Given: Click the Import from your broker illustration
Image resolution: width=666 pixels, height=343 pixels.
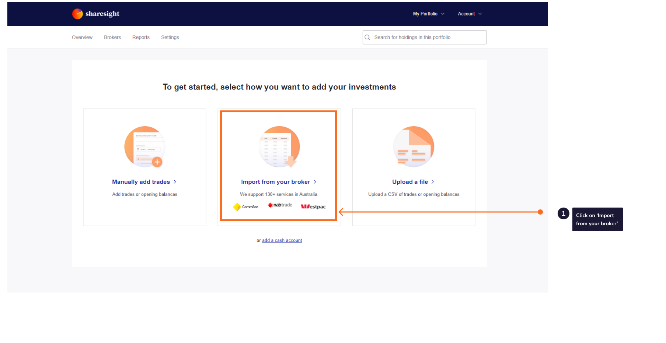Looking at the screenshot, I should coord(279,147).
